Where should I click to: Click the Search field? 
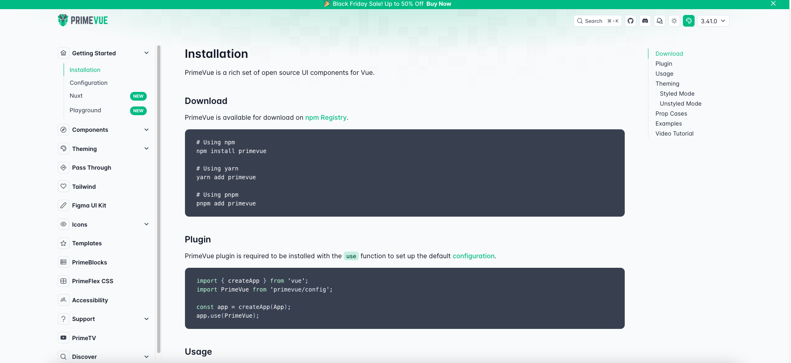(598, 21)
